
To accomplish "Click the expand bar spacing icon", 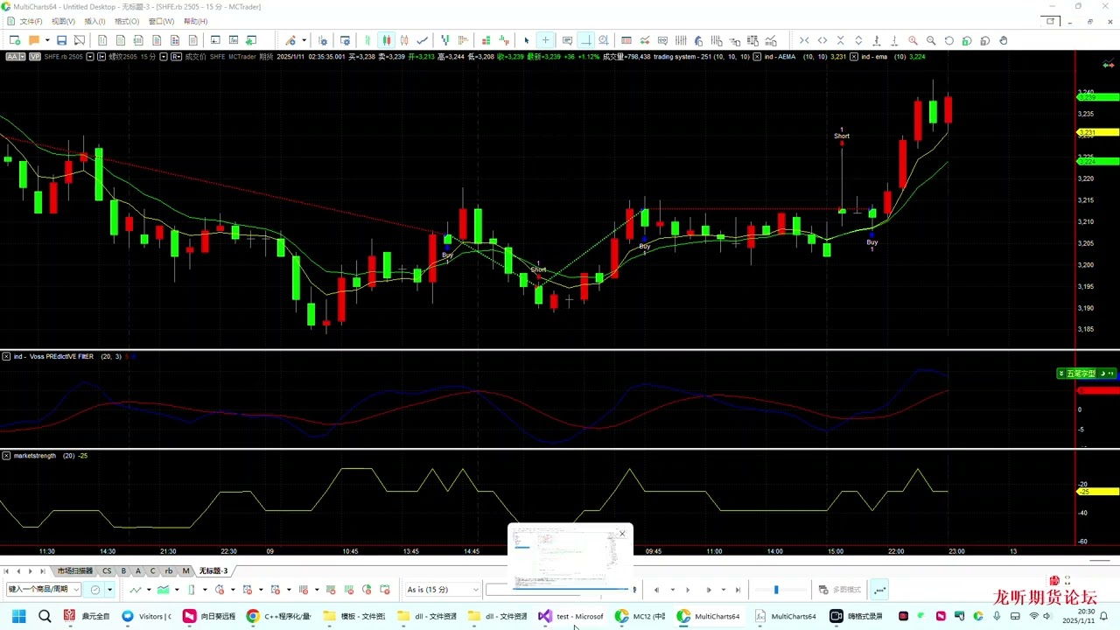I will pos(822,40).
